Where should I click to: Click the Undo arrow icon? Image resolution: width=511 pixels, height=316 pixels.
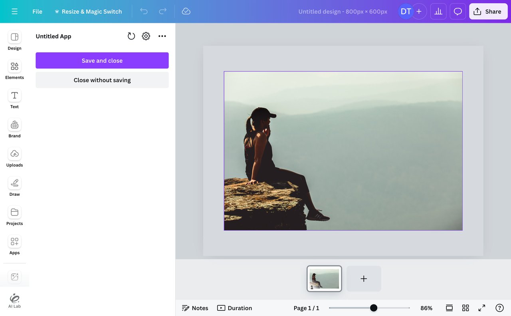tap(144, 12)
